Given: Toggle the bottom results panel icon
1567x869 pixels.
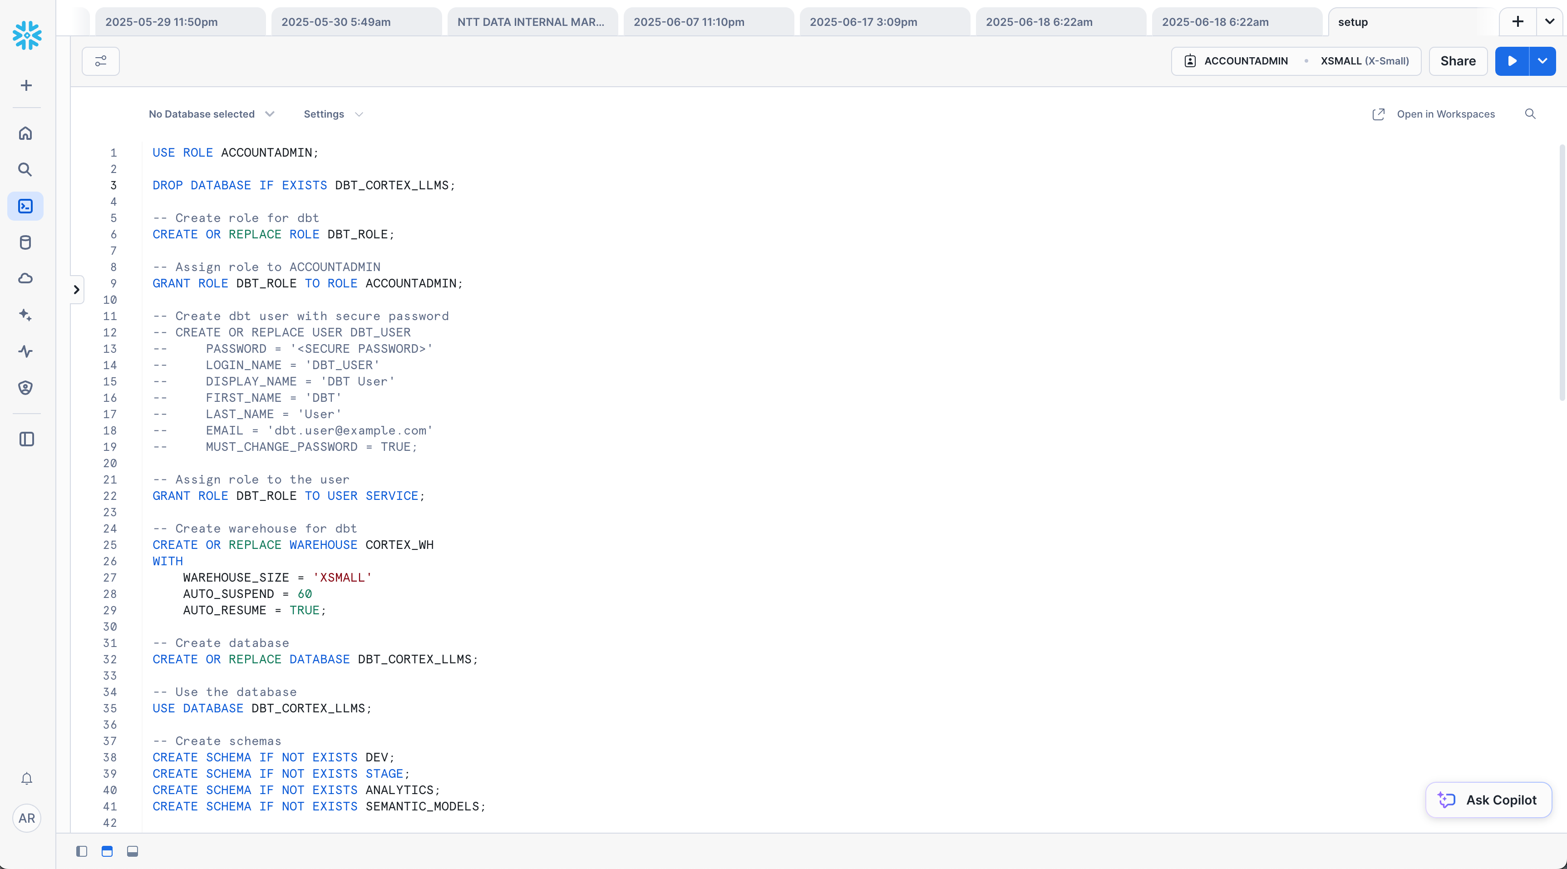Looking at the screenshot, I should [x=133, y=851].
